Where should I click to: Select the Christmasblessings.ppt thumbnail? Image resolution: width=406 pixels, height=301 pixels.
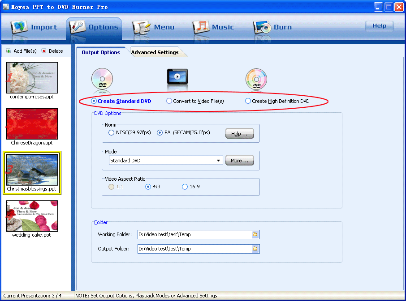pos(32,172)
